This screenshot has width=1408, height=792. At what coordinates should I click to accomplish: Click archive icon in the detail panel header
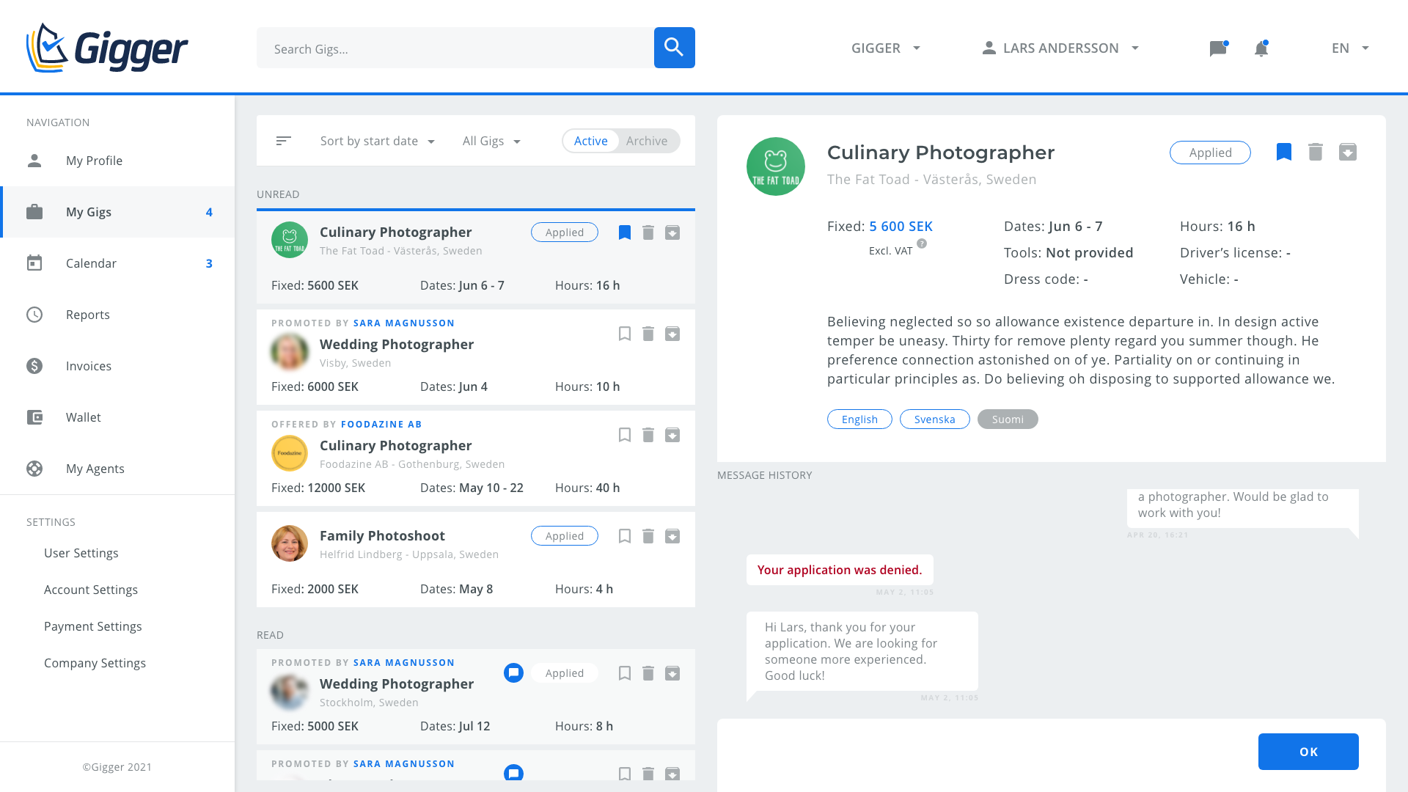pos(1348,152)
